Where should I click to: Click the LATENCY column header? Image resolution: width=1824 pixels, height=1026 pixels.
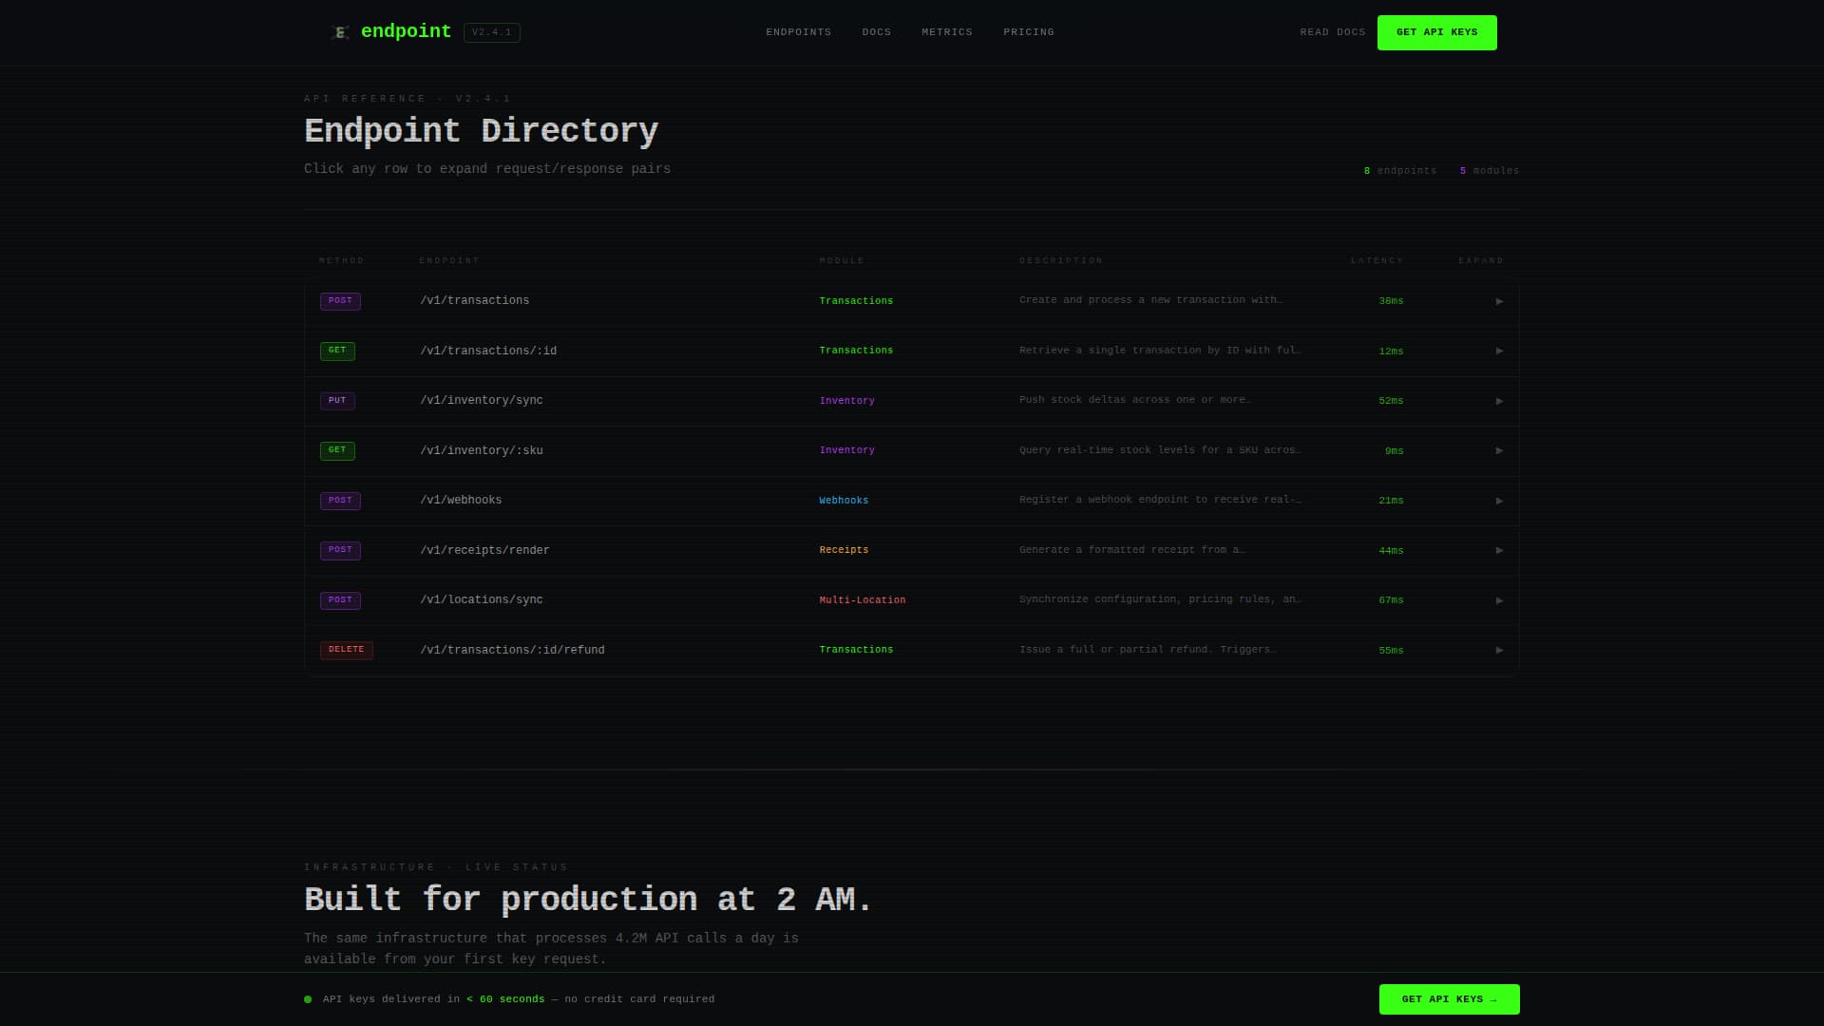click(1377, 260)
